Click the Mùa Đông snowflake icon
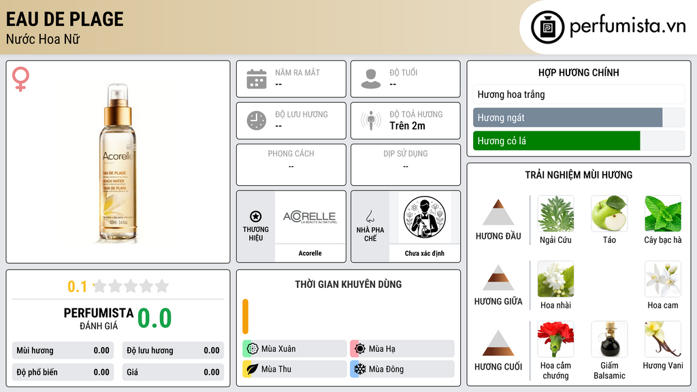 pyautogui.click(x=359, y=369)
